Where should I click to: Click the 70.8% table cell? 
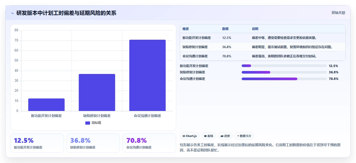coord(227,56)
